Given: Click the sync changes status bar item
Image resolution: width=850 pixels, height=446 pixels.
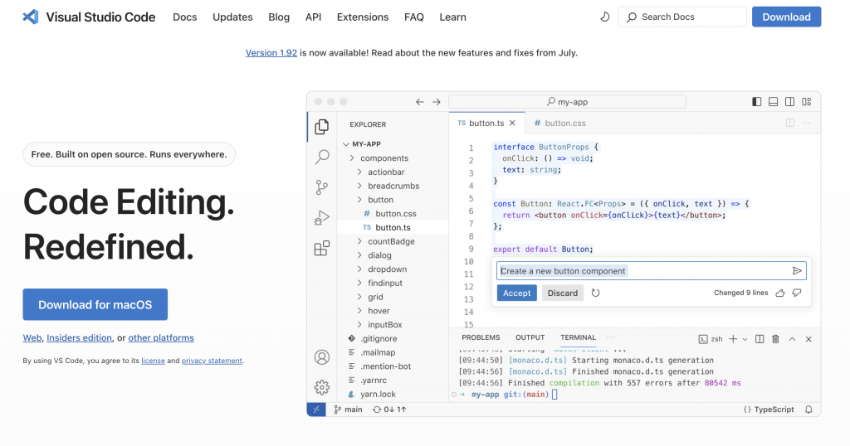Looking at the screenshot, I should [389, 410].
